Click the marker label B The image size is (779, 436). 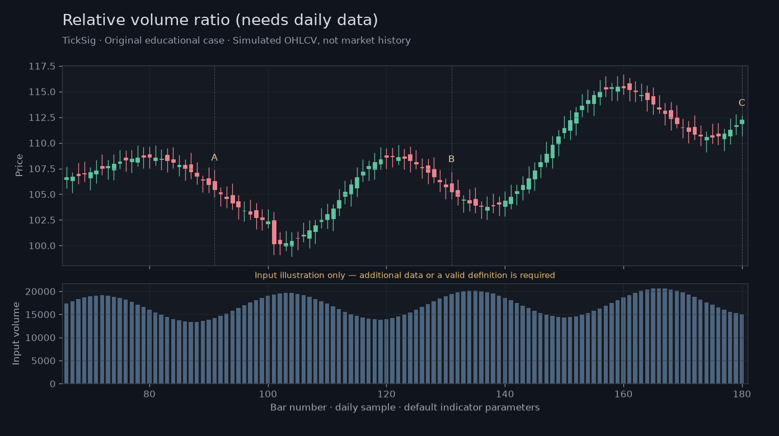tap(452, 159)
